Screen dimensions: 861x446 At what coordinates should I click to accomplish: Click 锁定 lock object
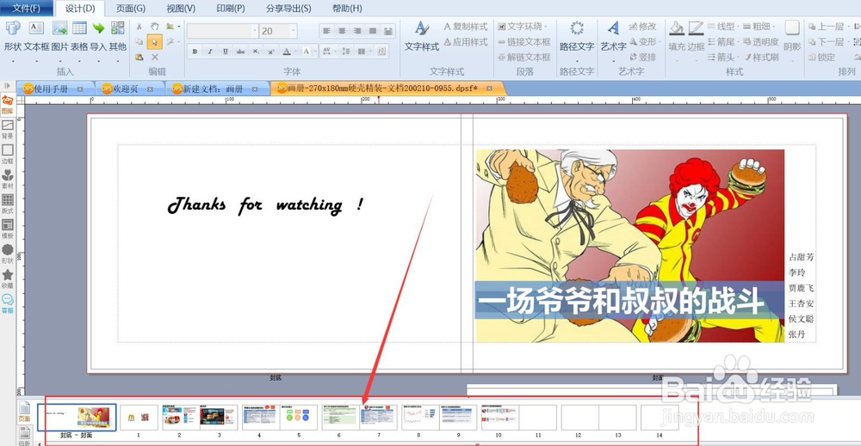click(822, 57)
